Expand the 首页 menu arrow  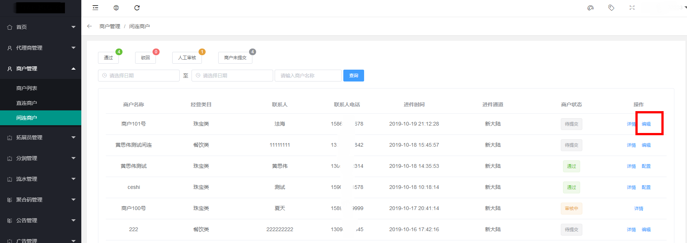(73, 27)
